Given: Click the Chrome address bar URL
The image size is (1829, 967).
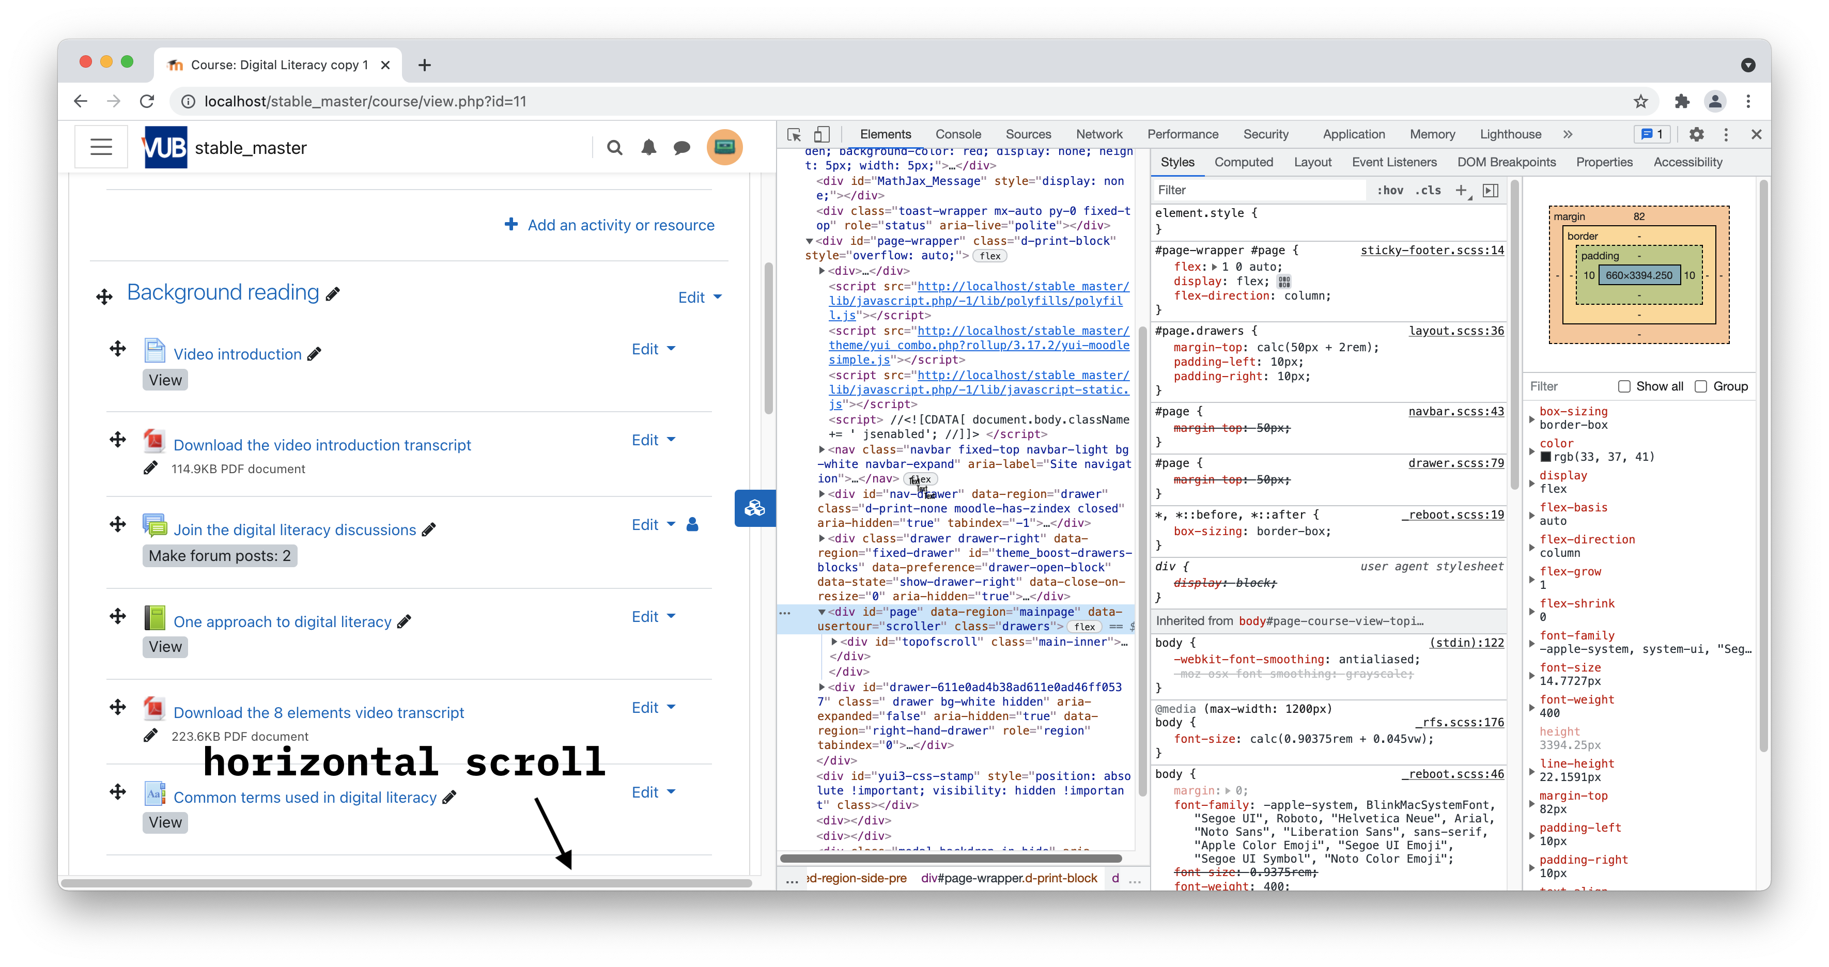Looking at the screenshot, I should pyautogui.click(x=365, y=102).
